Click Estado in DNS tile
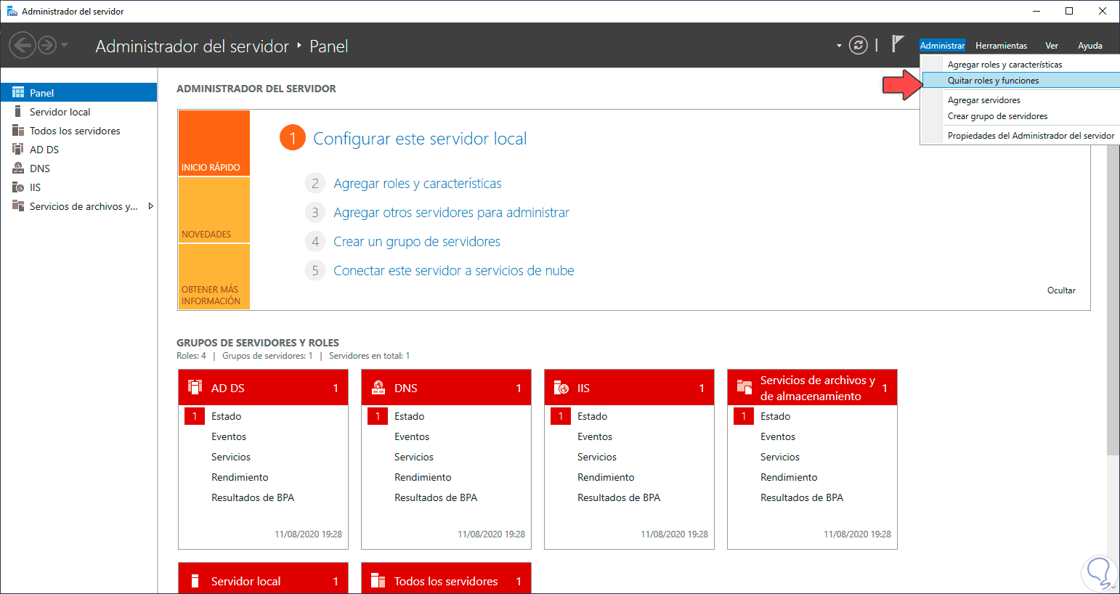 [x=410, y=416]
